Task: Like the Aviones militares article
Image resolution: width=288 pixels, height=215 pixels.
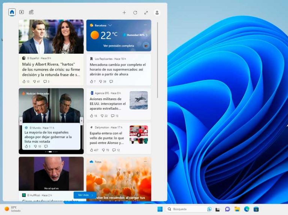Action: (91, 116)
